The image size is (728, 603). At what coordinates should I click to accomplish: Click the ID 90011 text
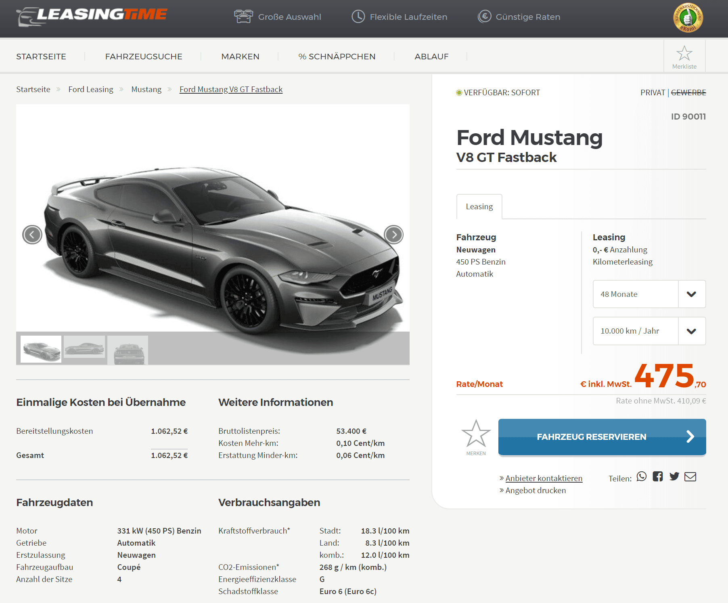pos(688,116)
